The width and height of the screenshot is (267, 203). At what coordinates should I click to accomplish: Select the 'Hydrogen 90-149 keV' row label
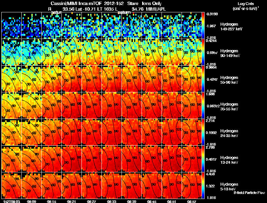click(230, 53)
